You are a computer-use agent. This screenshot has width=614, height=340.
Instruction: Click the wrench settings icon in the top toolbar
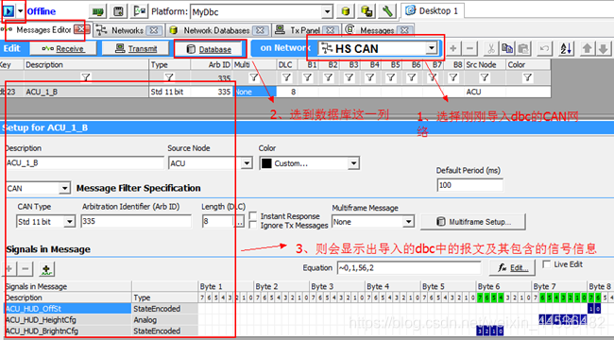387,11
